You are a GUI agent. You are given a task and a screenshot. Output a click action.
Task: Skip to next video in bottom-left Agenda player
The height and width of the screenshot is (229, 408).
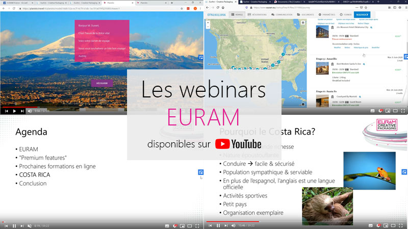pyautogui.click(x=22, y=226)
